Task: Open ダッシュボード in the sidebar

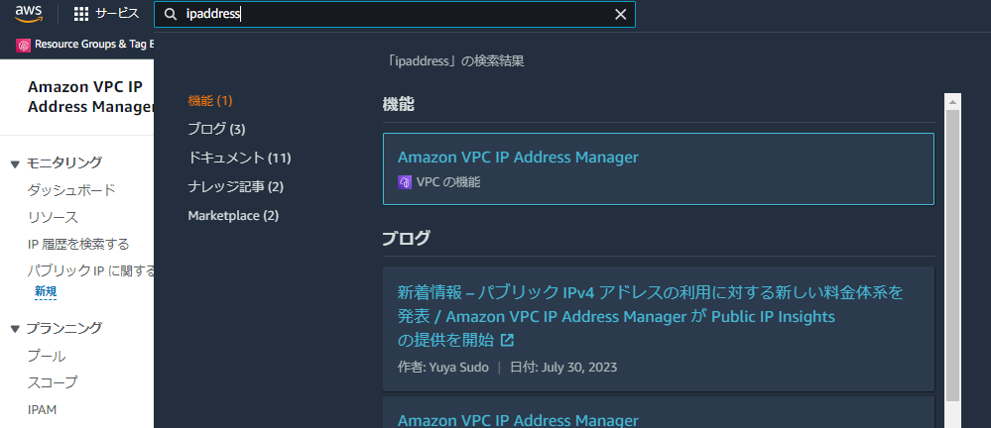Action: [x=71, y=190]
